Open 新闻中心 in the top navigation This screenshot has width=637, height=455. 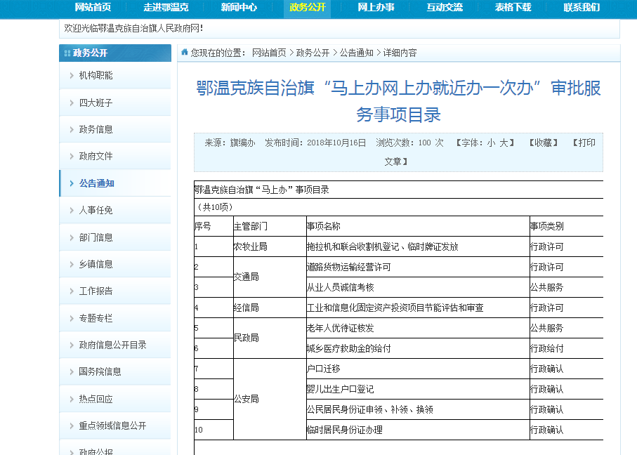[x=239, y=8]
